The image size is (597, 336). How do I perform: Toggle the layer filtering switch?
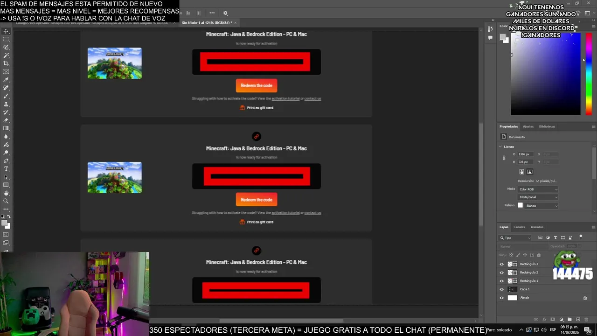[x=581, y=236]
